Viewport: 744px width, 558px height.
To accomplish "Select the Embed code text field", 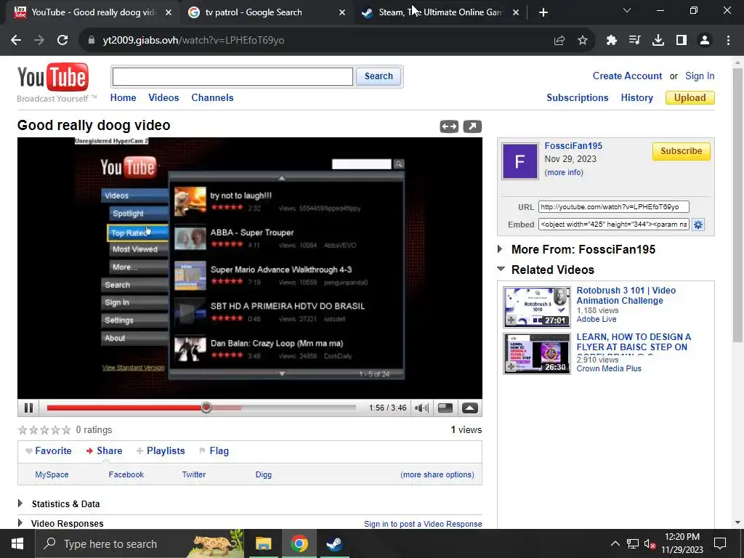I will coord(613,225).
